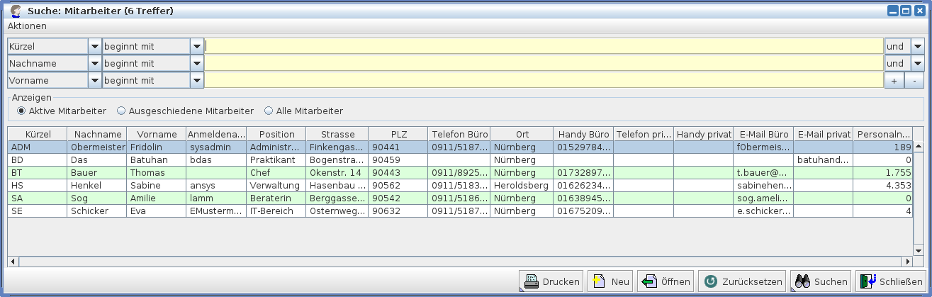932x297 pixels.
Task: Click the binoculars Suchen icon
Action: (802, 281)
